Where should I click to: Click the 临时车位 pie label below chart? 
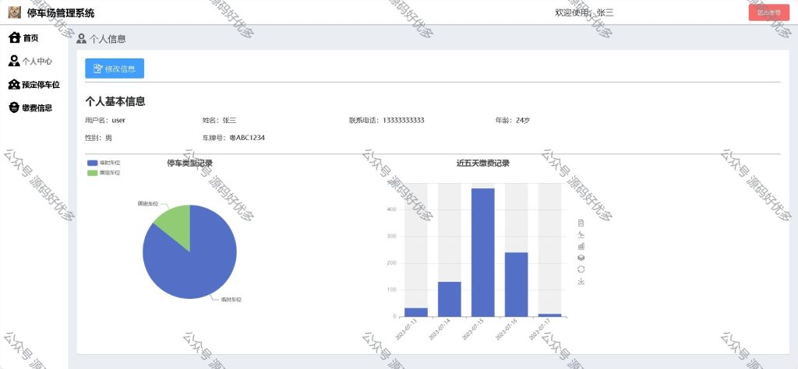click(231, 300)
